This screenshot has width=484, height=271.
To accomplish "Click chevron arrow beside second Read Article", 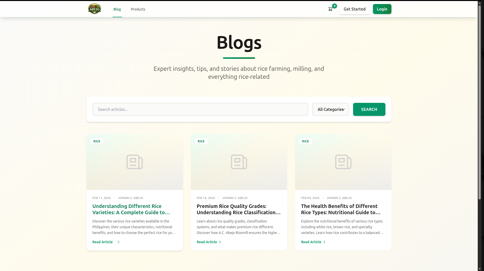I will 220,242.
